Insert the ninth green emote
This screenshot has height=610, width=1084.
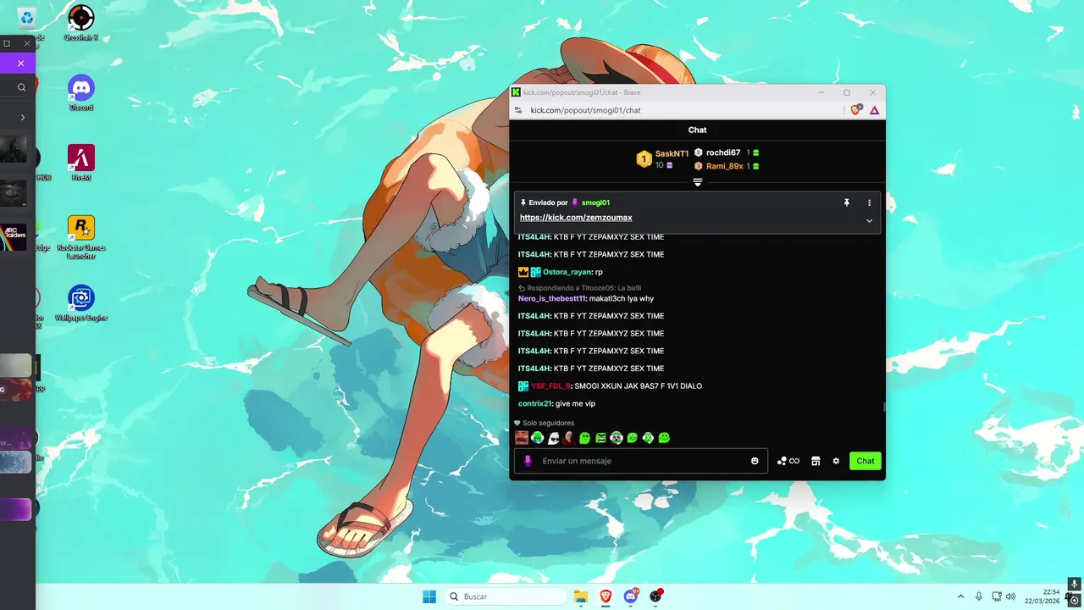point(648,438)
